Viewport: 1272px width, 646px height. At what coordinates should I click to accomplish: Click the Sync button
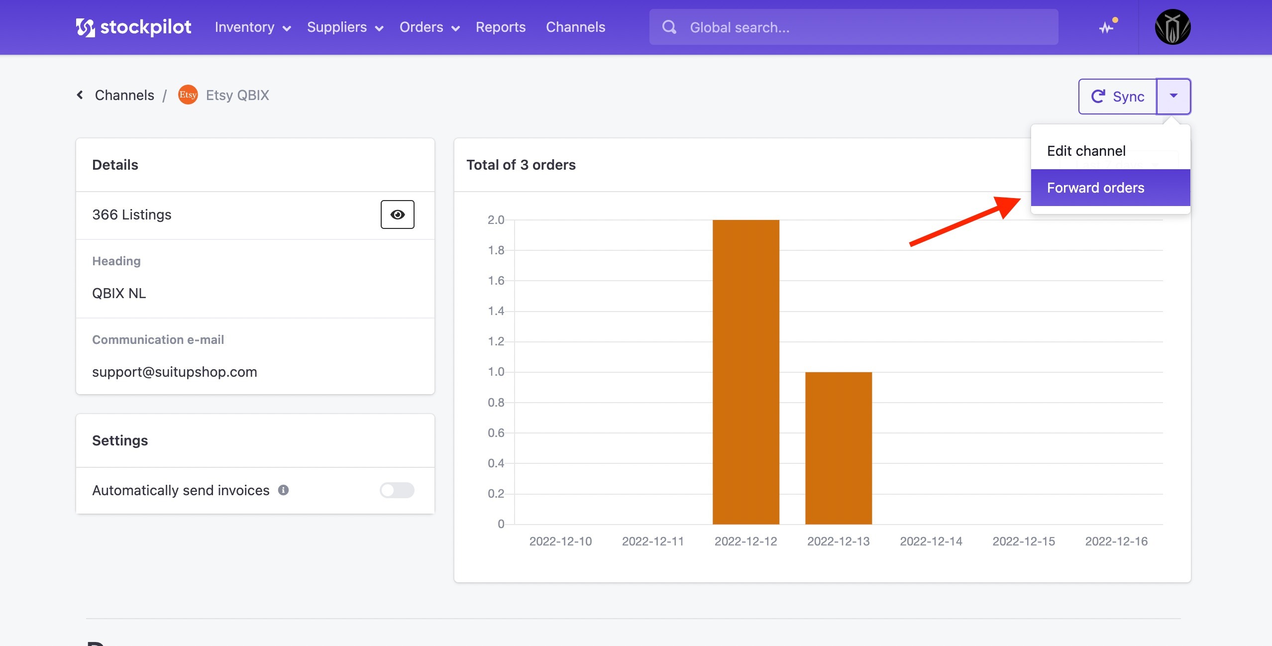[1118, 96]
